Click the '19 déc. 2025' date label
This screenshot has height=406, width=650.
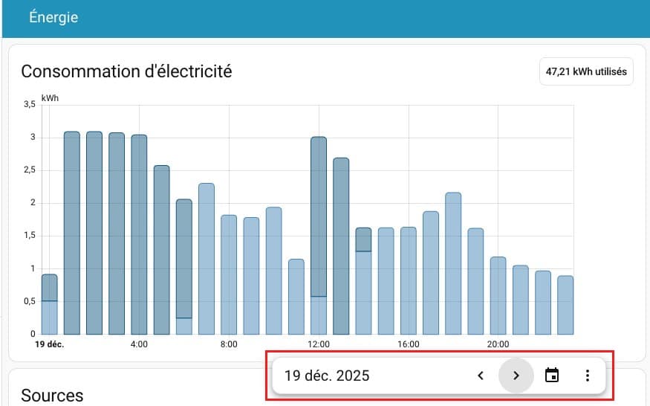point(327,376)
